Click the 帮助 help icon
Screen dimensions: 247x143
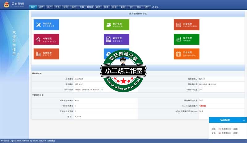155,7
